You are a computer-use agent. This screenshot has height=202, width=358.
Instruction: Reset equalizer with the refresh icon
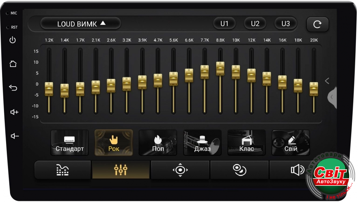(317, 24)
